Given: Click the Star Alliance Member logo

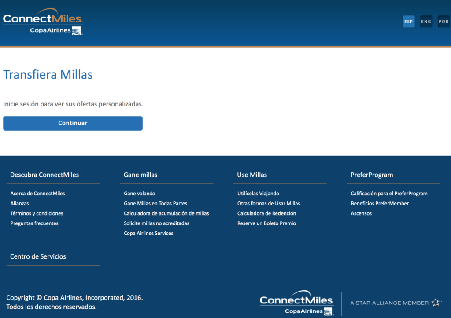Looking at the screenshot, I should point(396,303).
